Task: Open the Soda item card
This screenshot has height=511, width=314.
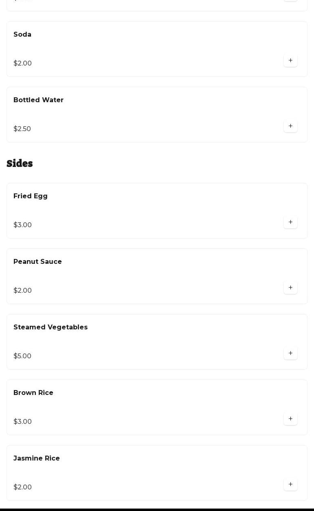Action: (x=157, y=49)
